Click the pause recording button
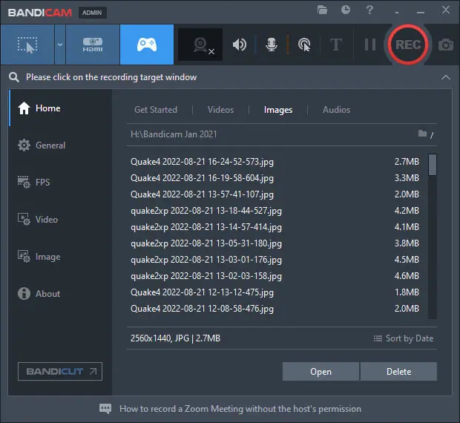Screen dimensions: 460x423 tap(370, 45)
